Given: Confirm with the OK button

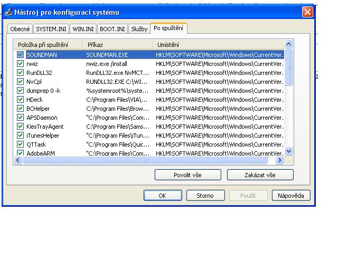Looking at the screenshot, I should [163, 196].
